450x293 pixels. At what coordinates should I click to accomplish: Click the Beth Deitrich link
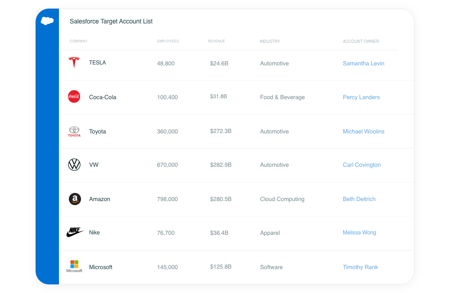[x=359, y=199]
